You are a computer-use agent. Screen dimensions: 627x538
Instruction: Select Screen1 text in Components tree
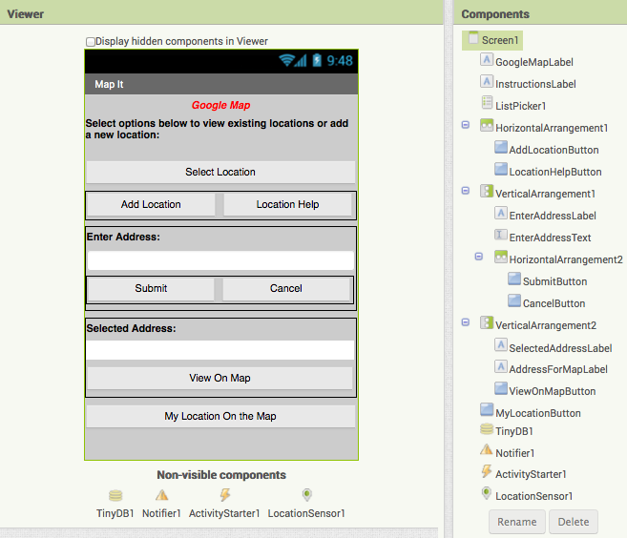point(500,40)
